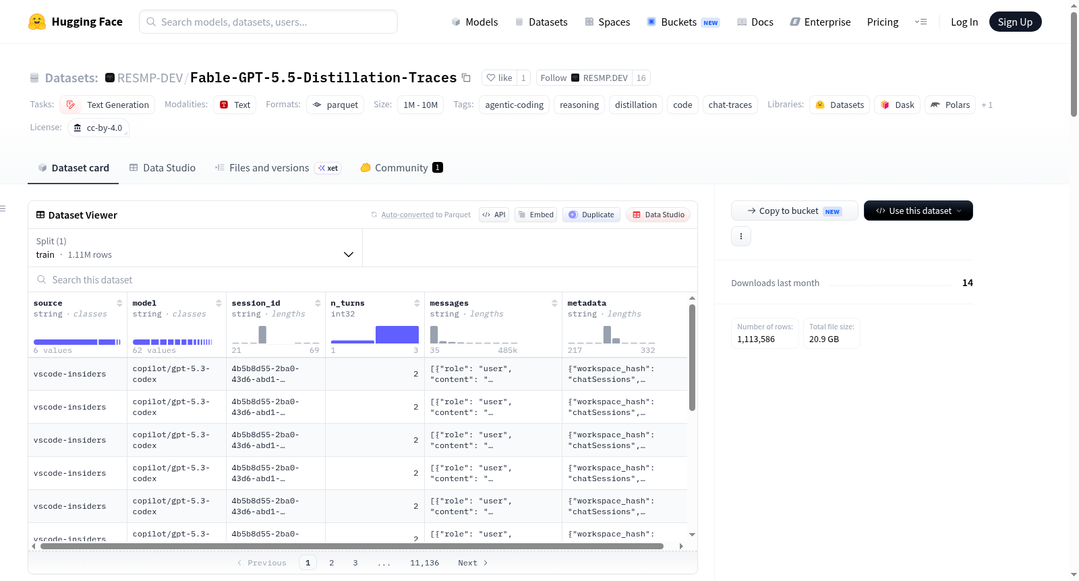Image resolution: width=1079 pixels, height=581 pixels.
Task: Click the cc-by-4.0 license tag
Action: [98, 128]
